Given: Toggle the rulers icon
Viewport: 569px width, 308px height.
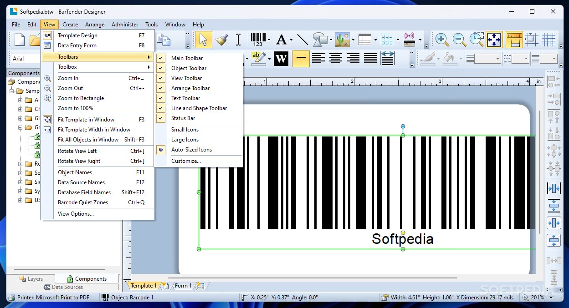Looking at the screenshot, I should tap(514, 40).
